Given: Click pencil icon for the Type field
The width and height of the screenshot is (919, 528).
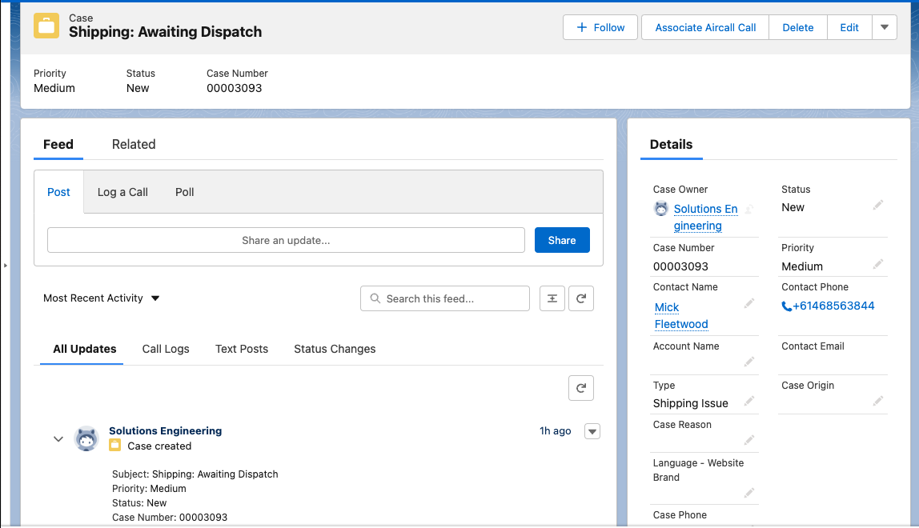Looking at the screenshot, I should (x=749, y=401).
